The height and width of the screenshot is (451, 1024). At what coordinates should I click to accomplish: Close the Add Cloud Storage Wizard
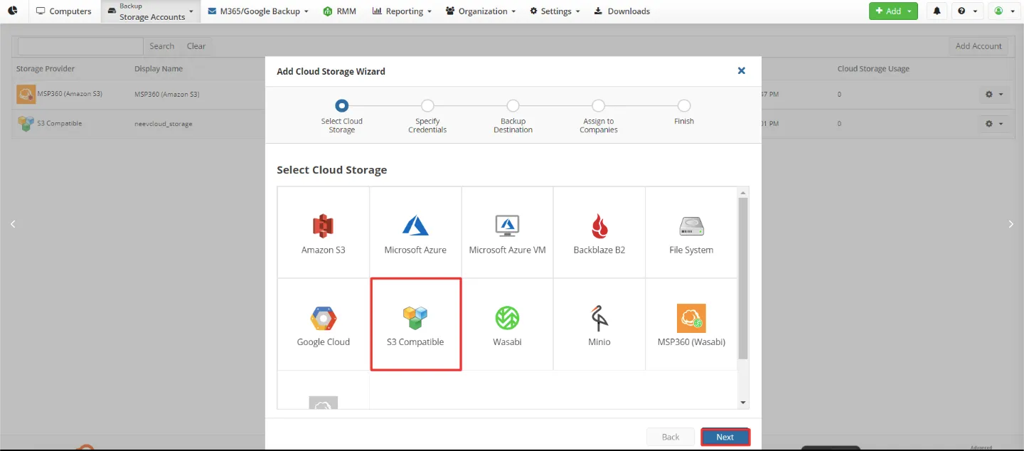tap(742, 71)
